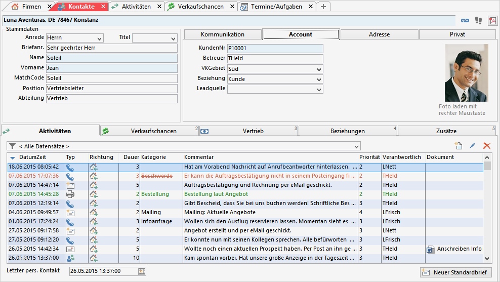Image resolution: width=500 pixels, height=282 pixels.
Task: Click the red X delete icon
Action: (x=487, y=146)
